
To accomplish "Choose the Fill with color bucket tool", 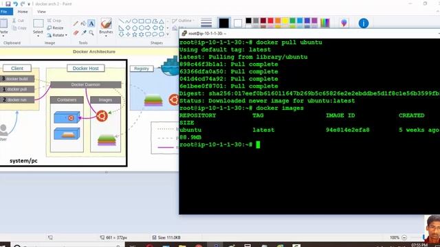I will (83, 24).
